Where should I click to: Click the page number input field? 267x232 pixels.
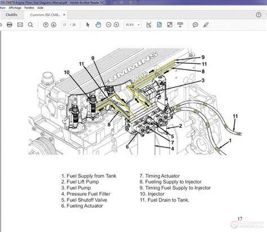coord(65,25)
